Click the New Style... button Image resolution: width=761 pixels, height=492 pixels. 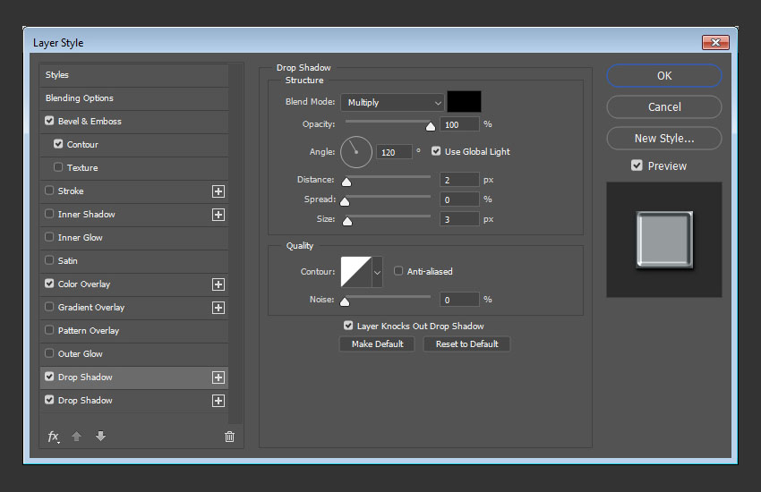coord(664,138)
